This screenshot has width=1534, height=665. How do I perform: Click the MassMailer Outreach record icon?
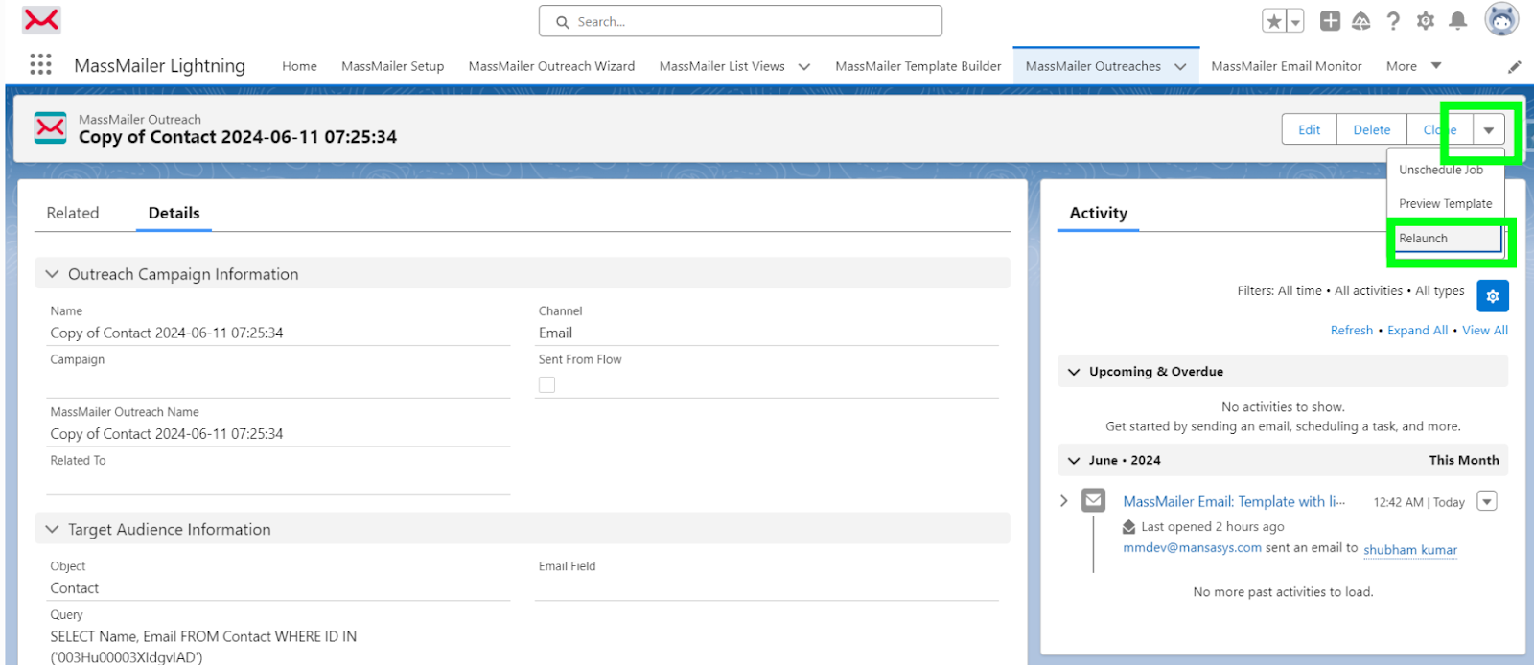50,127
